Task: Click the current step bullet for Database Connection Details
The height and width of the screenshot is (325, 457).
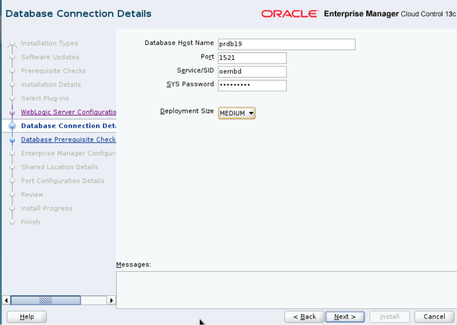Action: pos(12,126)
